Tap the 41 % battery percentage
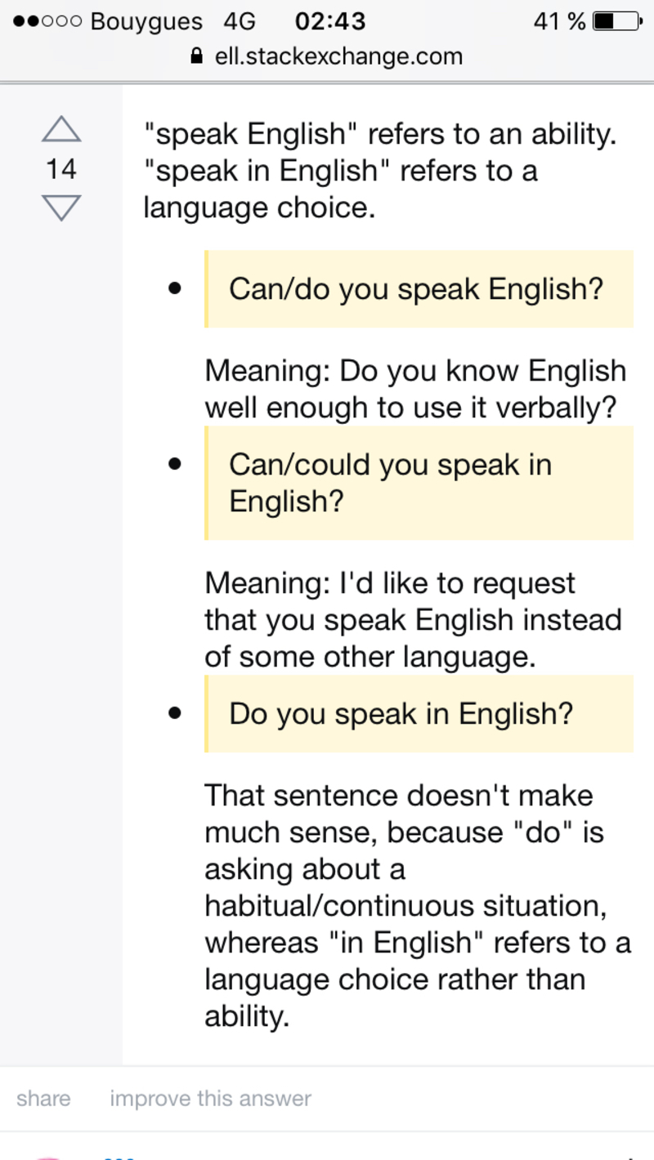The image size is (654, 1160). pos(559,21)
